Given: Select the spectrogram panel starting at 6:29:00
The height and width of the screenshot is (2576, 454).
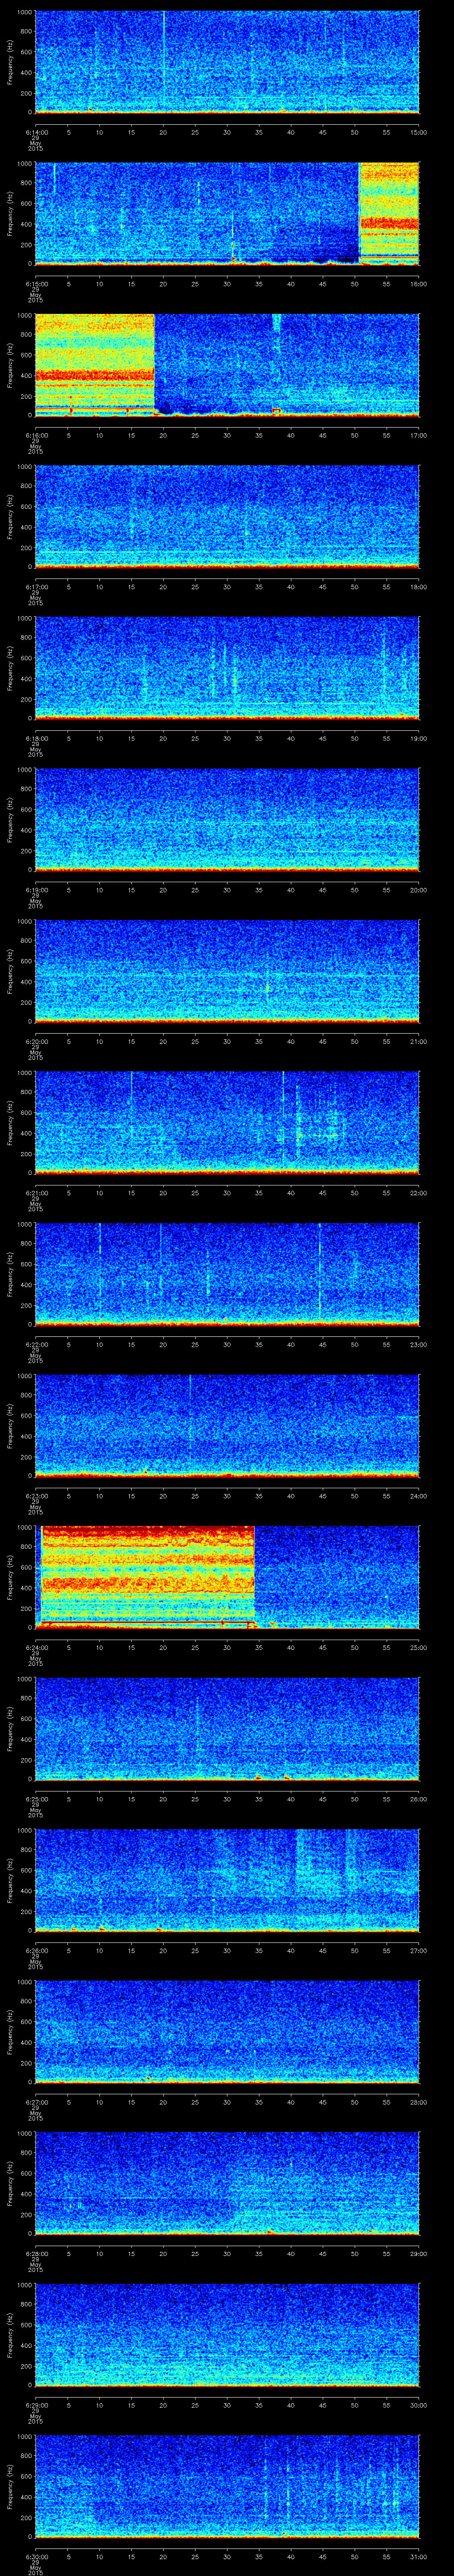Looking at the screenshot, I should coord(227,2335).
